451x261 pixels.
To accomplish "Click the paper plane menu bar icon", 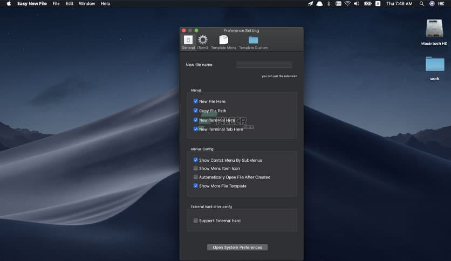I will (310, 4).
